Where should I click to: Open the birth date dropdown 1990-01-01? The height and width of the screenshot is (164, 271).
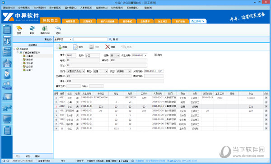point(145,55)
